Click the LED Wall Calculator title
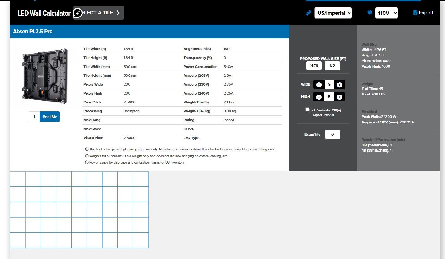445x259 pixels. [44, 13]
